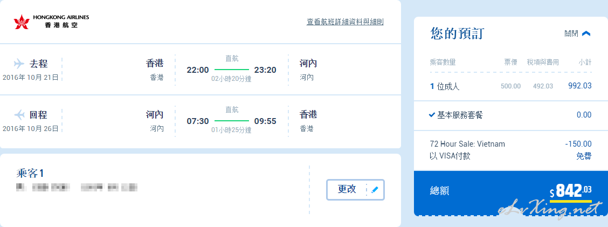Select the 去程 outbound flight label
This screenshot has width=608, height=227.
coord(39,63)
